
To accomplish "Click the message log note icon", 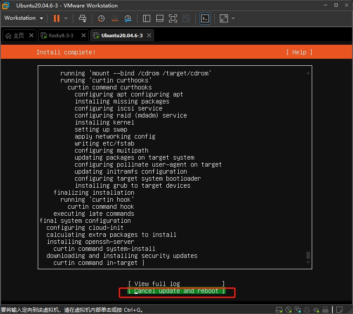I will click(x=339, y=310).
